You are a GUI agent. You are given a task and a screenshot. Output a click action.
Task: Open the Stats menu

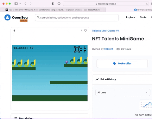click(x=143, y=17)
